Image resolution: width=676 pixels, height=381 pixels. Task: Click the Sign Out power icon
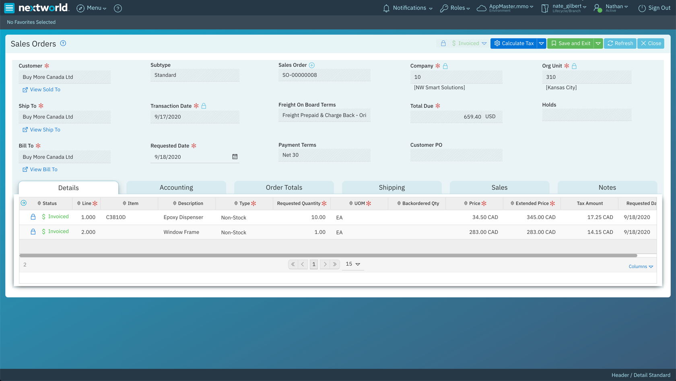point(642,8)
